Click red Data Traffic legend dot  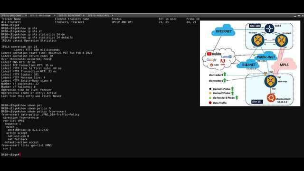[210, 103]
